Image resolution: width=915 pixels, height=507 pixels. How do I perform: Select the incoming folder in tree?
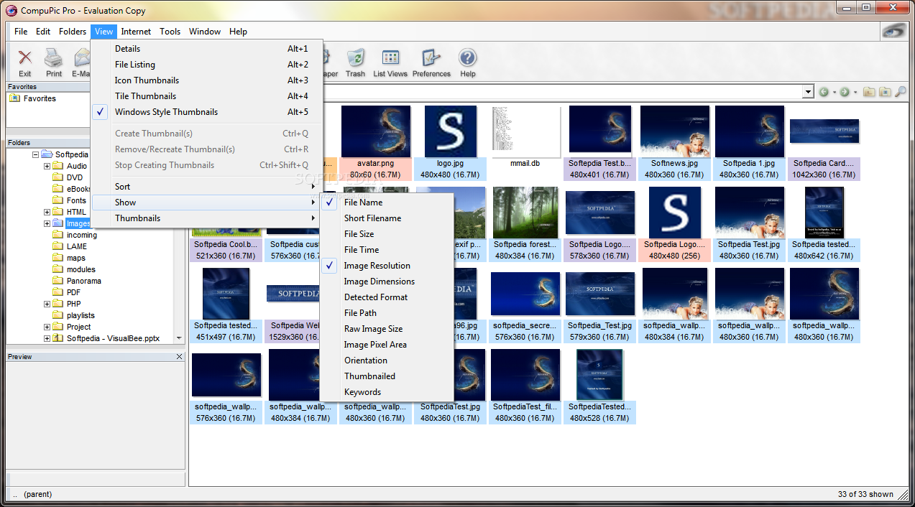(82, 235)
